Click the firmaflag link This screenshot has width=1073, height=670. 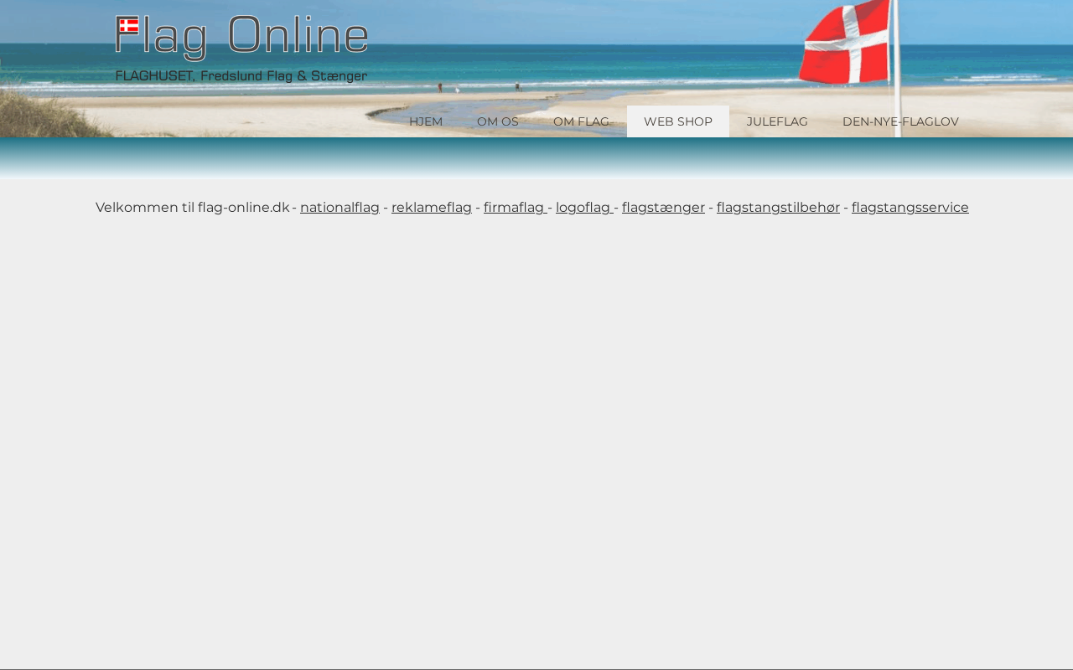pyautogui.click(x=514, y=208)
